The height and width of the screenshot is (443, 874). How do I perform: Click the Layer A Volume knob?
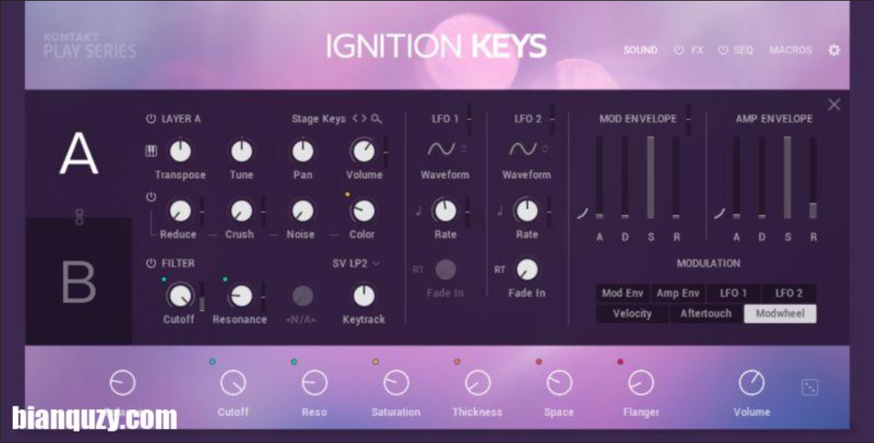[x=364, y=151]
